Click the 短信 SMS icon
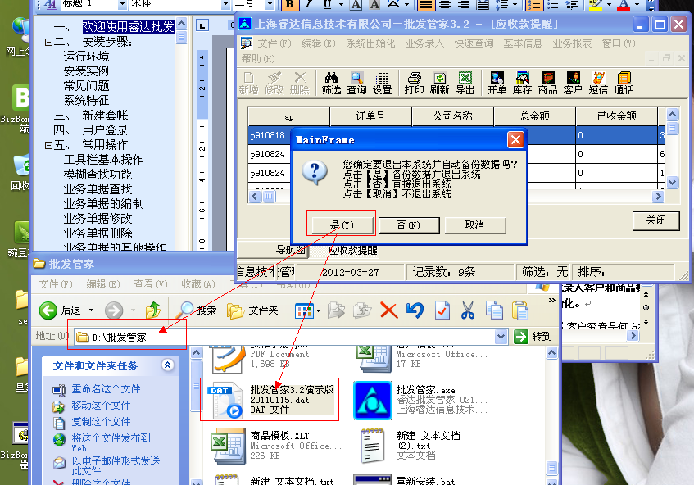The height and width of the screenshot is (485, 694). (598, 79)
